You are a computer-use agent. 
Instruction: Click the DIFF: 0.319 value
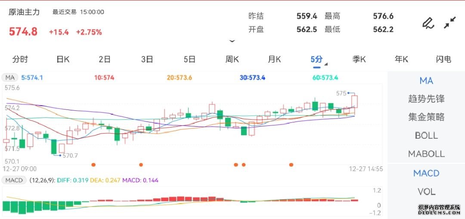(72, 180)
